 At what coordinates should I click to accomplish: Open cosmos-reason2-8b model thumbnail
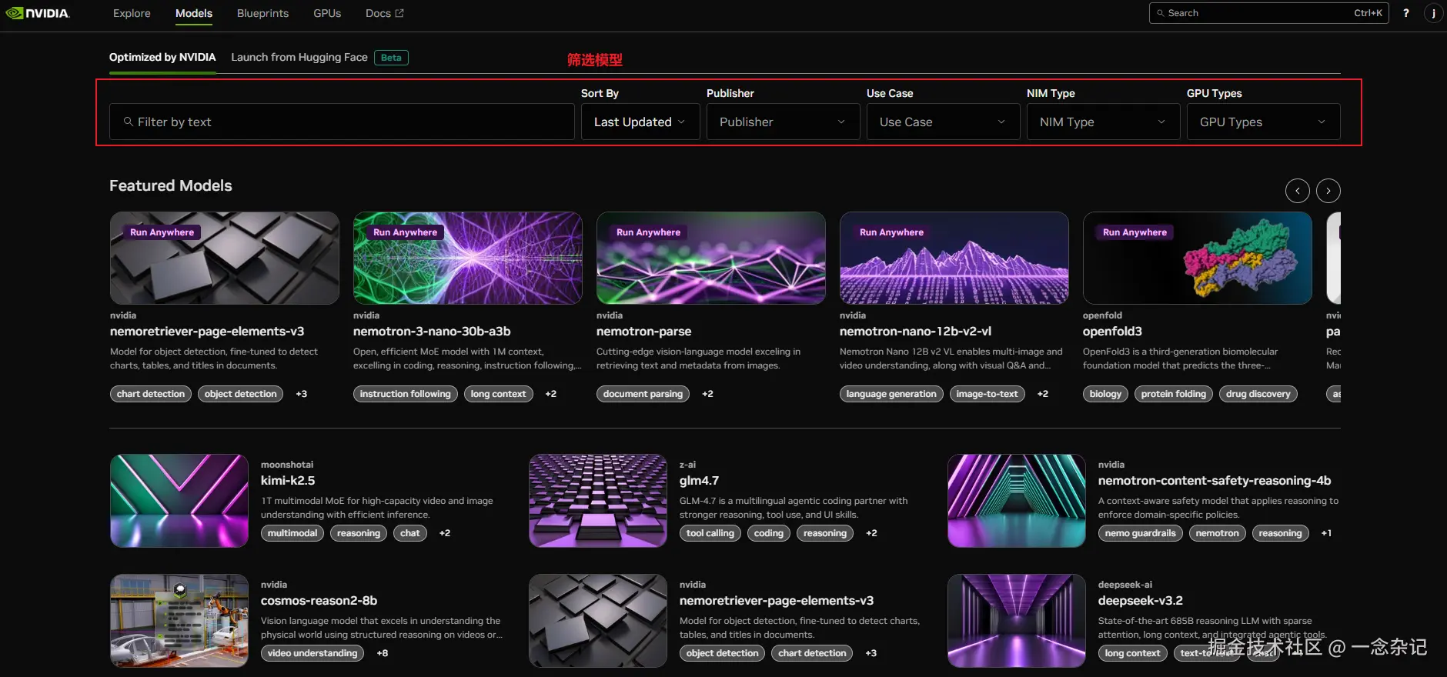pyautogui.click(x=179, y=621)
